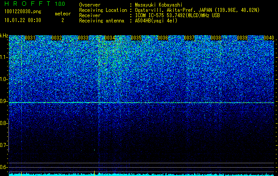Click the 0035 time marker

[136, 38]
